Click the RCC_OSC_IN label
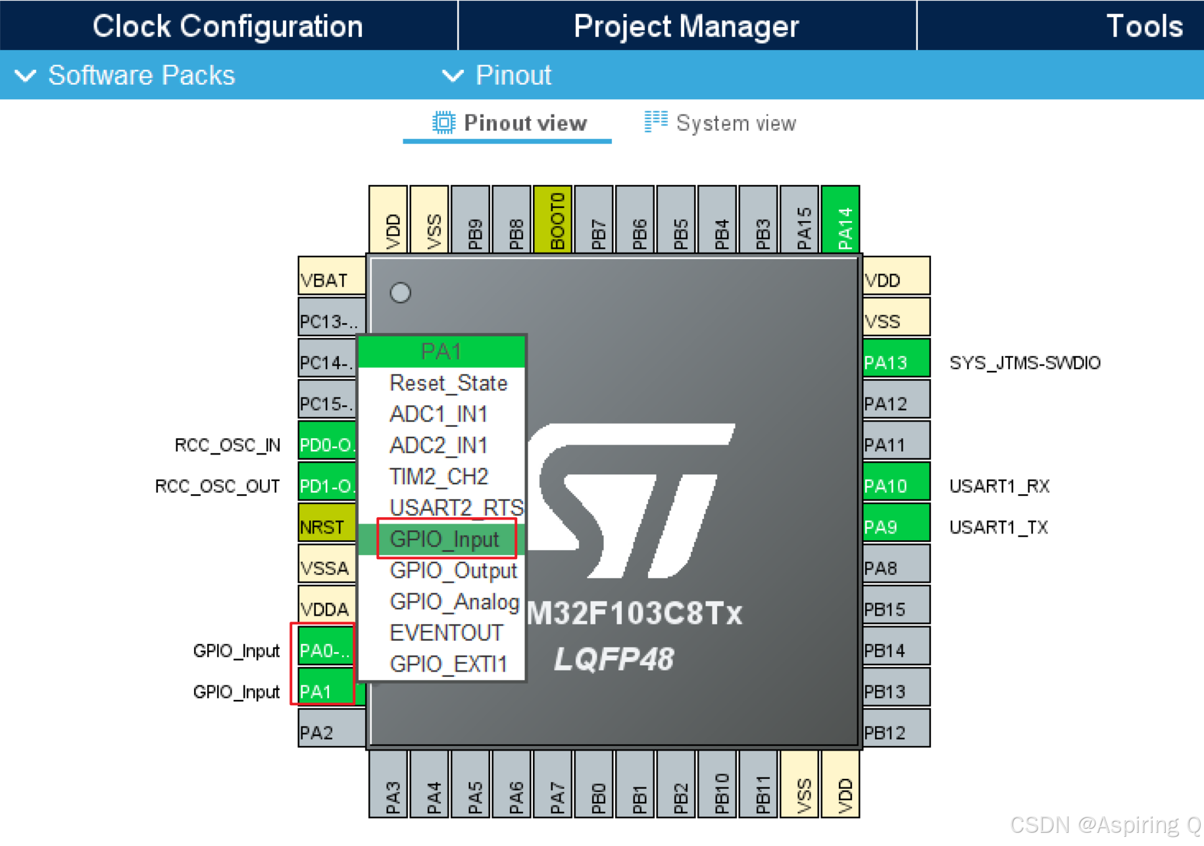The height and width of the screenshot is (846, 1204). [228, 445]
